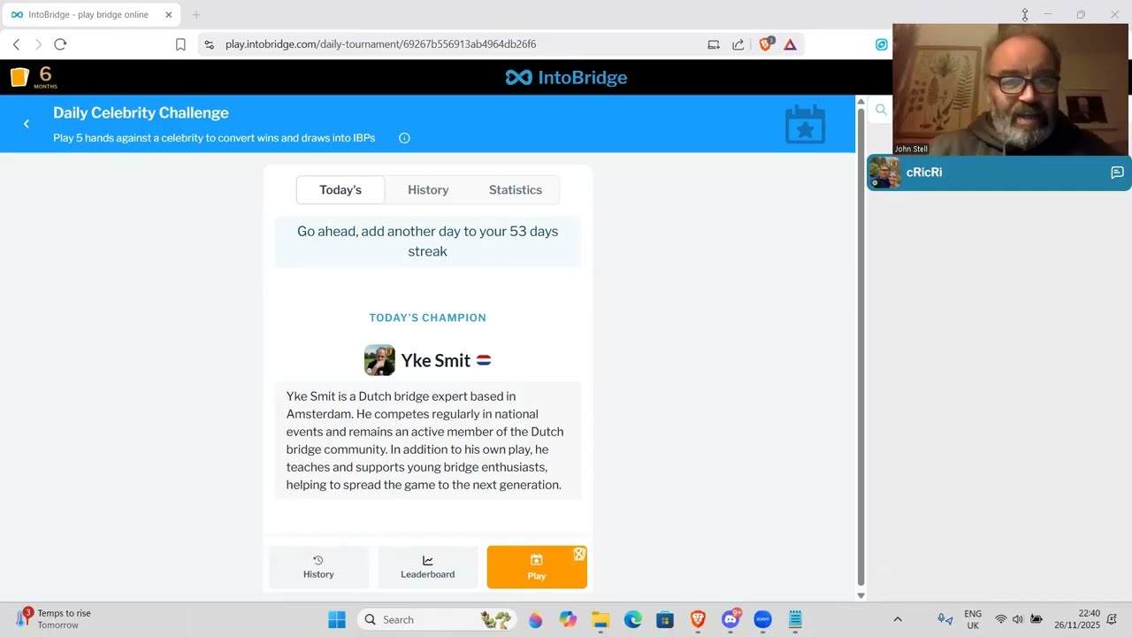Open the Windows Start menu
The image size is (1132, 637).
(337, 619)
